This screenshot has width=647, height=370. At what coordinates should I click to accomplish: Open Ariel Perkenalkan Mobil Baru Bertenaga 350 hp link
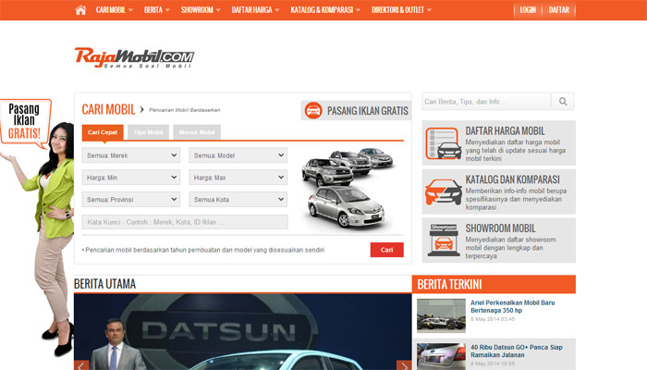(x=512, y=306)
